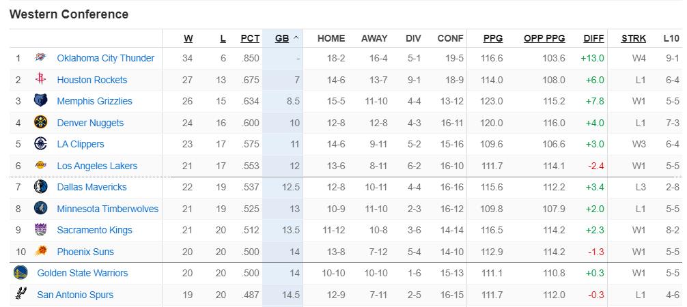Sort the table by STRK column
687x307 pixels.
point(634,39)
